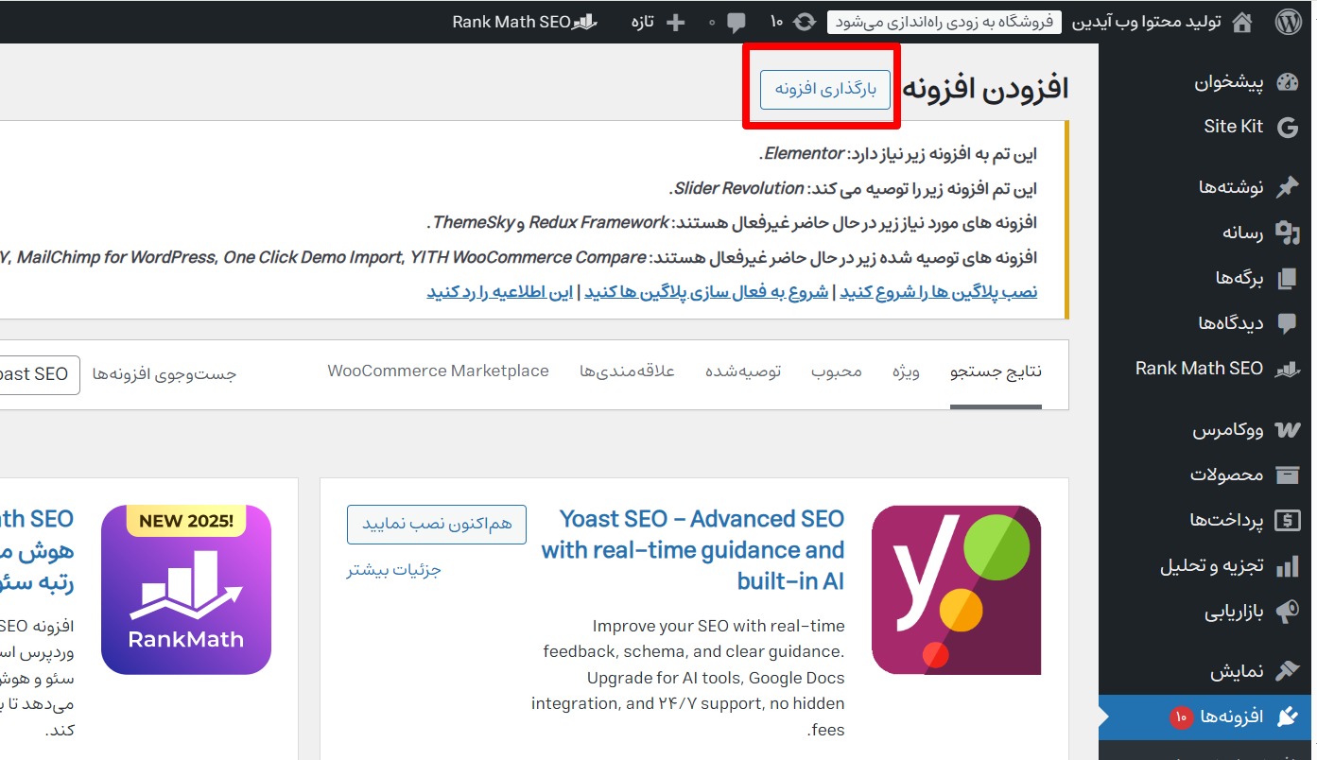This screenshot has height=760, width=1317.
Task: Switch to the محبوب tab
Action: point(837,371)
